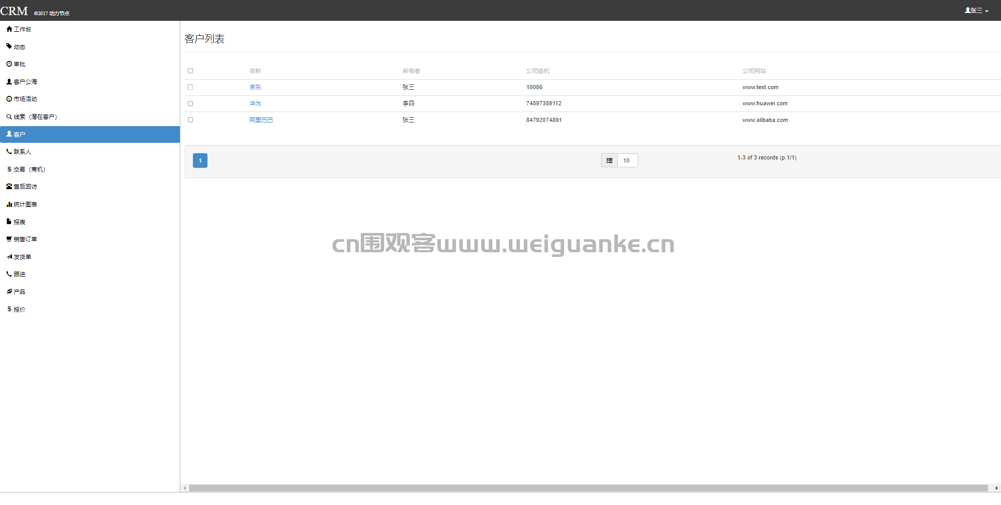Viewport: 1001px width, 505px height.
Task: Click owner 李四 in the 华为 row
Action: click(408, 104)
